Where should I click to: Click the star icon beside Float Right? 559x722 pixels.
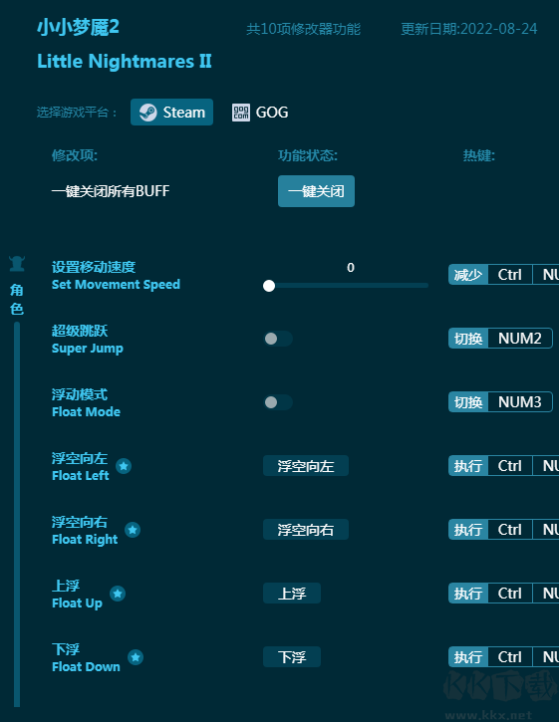pyautogui.click(x=133, y=530)
